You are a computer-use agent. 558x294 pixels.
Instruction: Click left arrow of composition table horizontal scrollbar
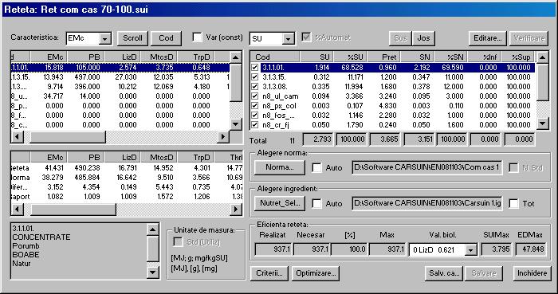click(17, 136)
